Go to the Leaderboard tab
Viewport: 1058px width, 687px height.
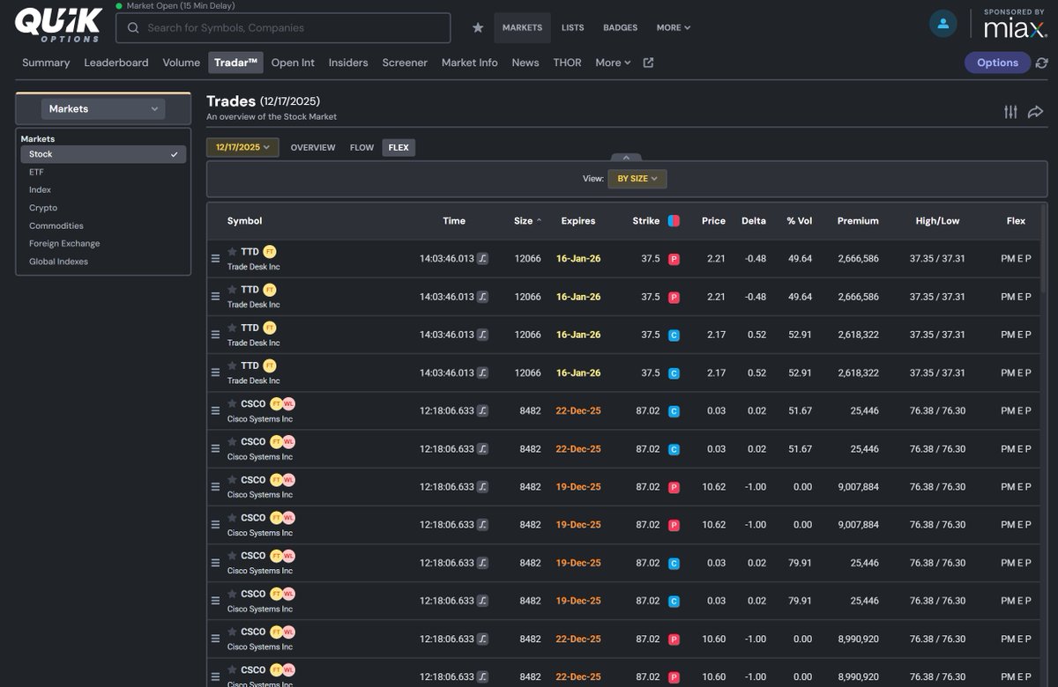click(x=116, y=63)
